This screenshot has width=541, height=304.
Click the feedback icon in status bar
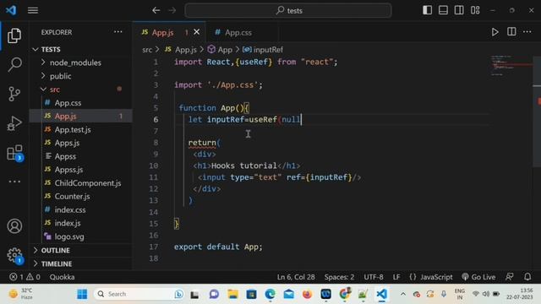click(509, 277)
